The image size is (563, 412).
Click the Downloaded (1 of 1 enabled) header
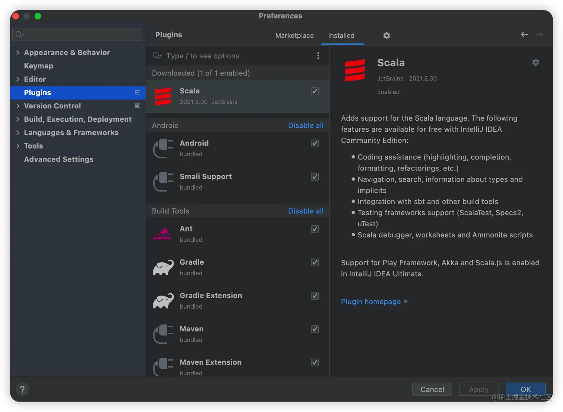[x=201, y=73]
